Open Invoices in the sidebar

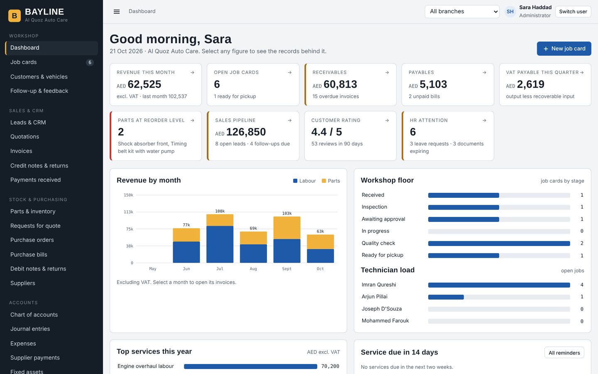click(51, 151)
